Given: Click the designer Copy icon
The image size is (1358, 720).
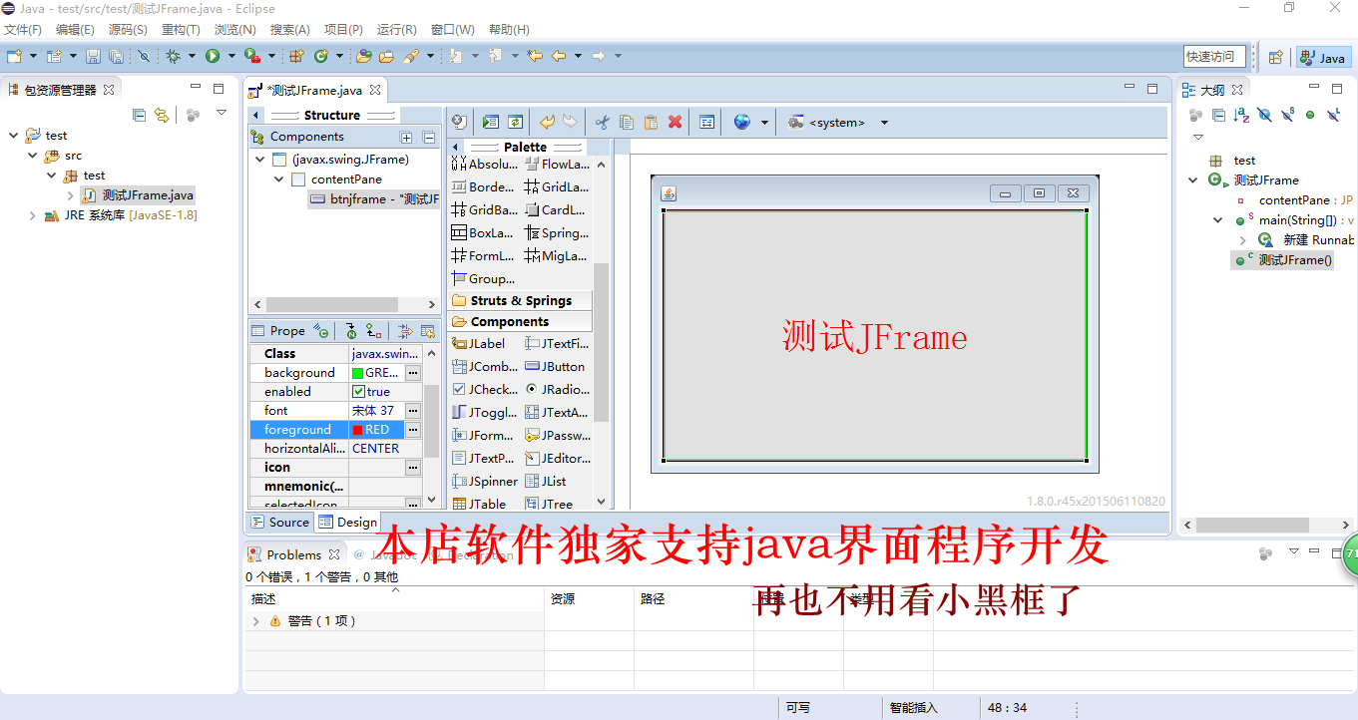Looking at the screenshot, I should pos(627,122).
